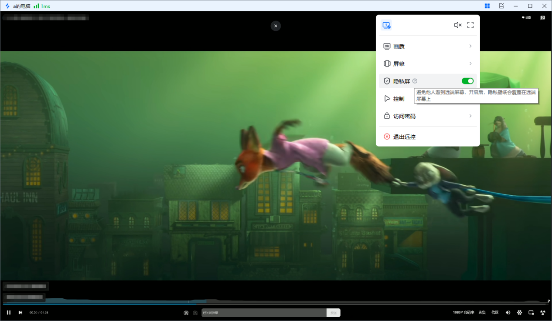Click the video progress bar

click(x=276, y=304)
